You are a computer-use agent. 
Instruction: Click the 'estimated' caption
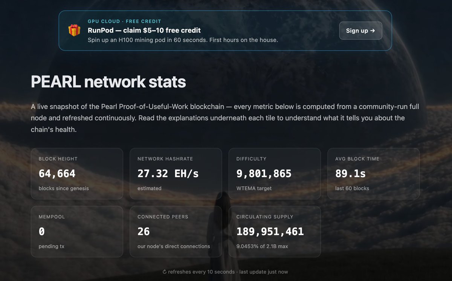pyautogui.click(x=150, y=188)
